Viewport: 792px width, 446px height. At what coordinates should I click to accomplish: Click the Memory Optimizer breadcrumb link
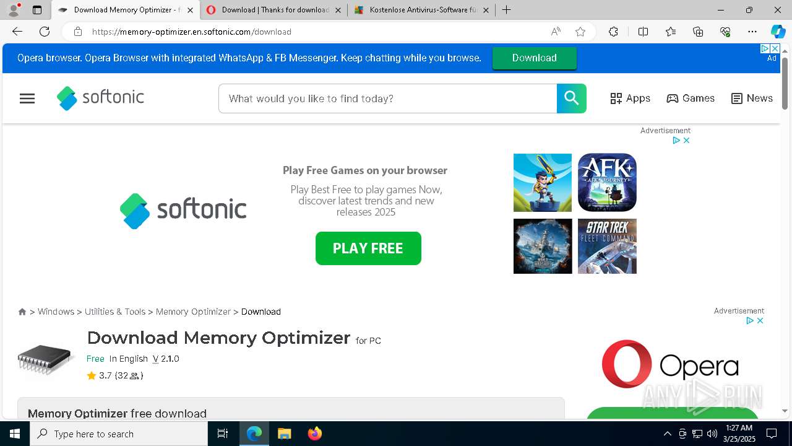point(193,312)
